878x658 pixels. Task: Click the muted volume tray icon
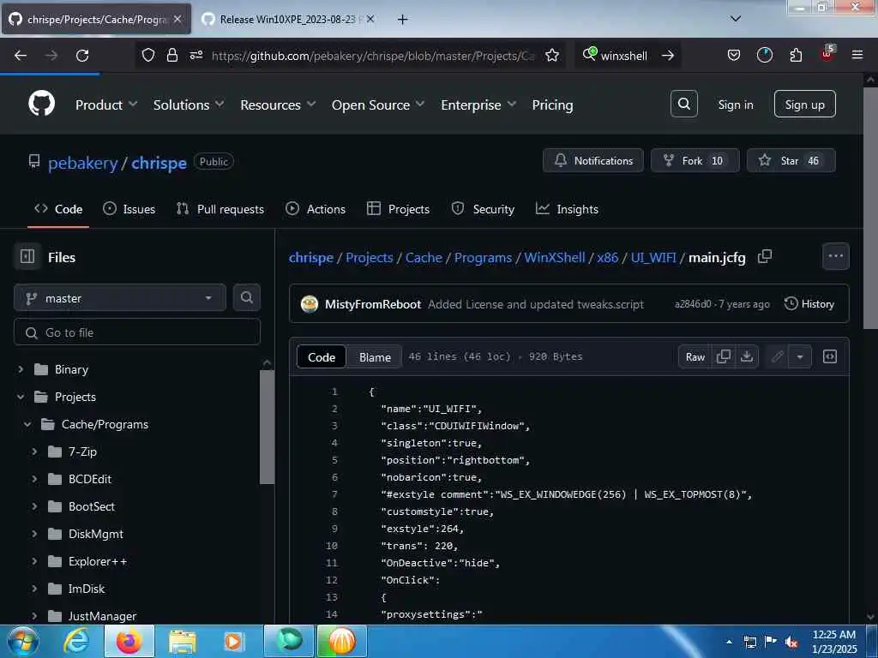pyautogui.click(x=791, y=643)
